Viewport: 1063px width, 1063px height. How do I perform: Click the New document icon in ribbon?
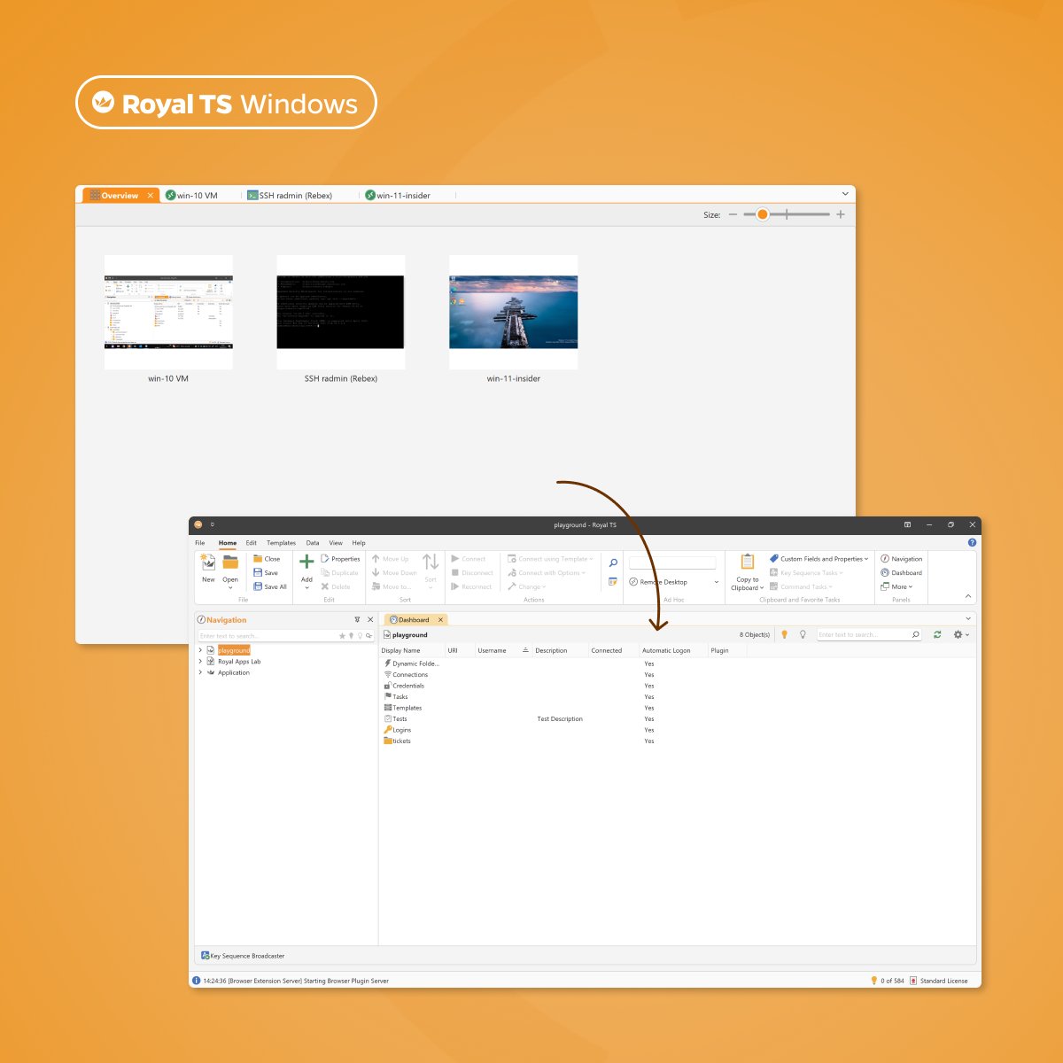point(208,563)
